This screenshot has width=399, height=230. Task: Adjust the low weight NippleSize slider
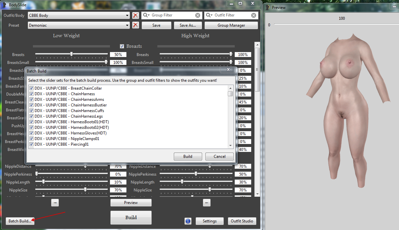point(85,189)
